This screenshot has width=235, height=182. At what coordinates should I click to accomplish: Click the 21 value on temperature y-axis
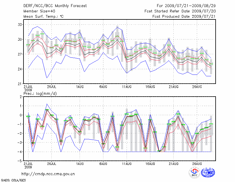[20, 84]
